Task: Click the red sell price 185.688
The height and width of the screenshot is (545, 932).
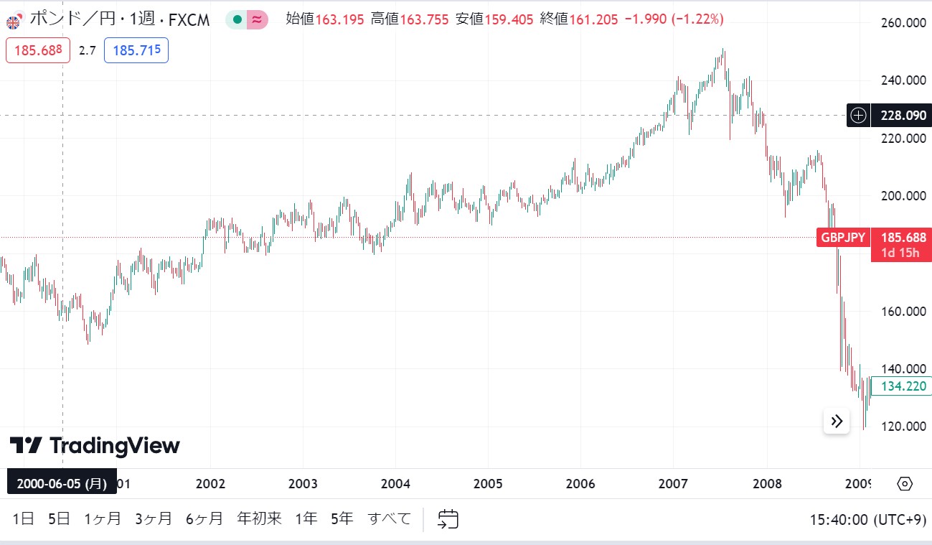Action: 38,50
